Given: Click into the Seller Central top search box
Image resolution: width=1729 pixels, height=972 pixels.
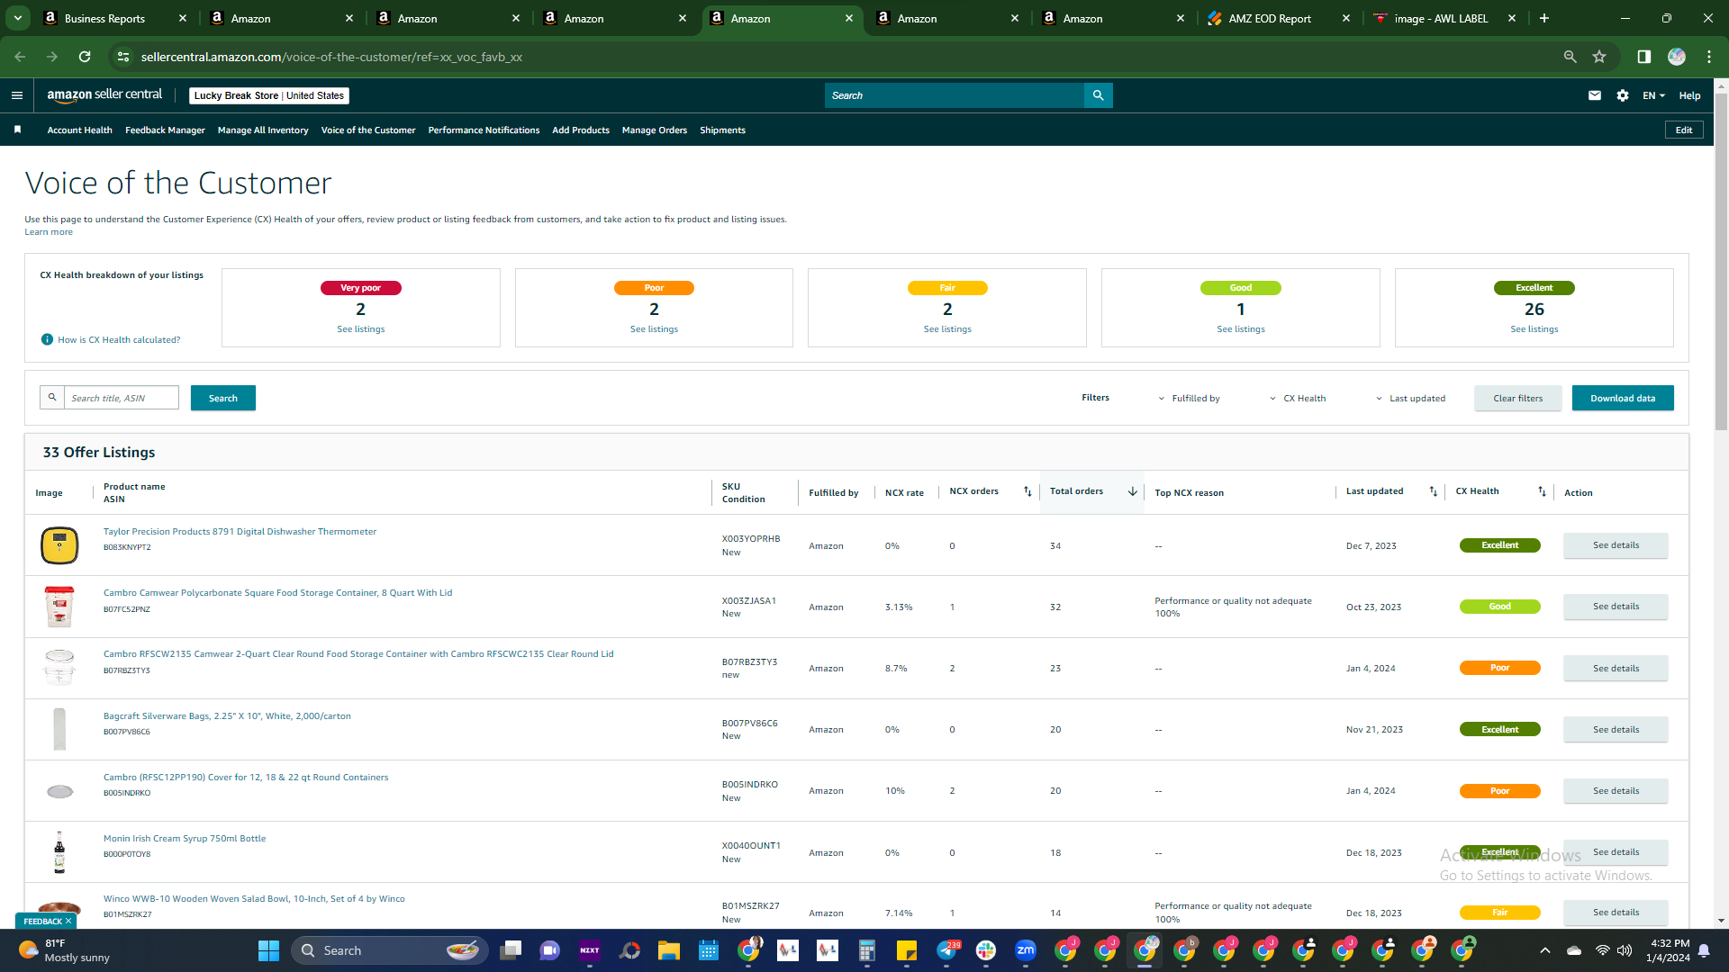Looking at the screenshot, I should (x=955, y=95).
